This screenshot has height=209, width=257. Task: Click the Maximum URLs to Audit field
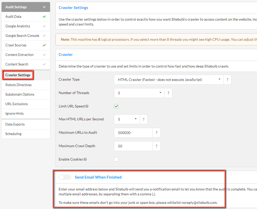[133, 133]
